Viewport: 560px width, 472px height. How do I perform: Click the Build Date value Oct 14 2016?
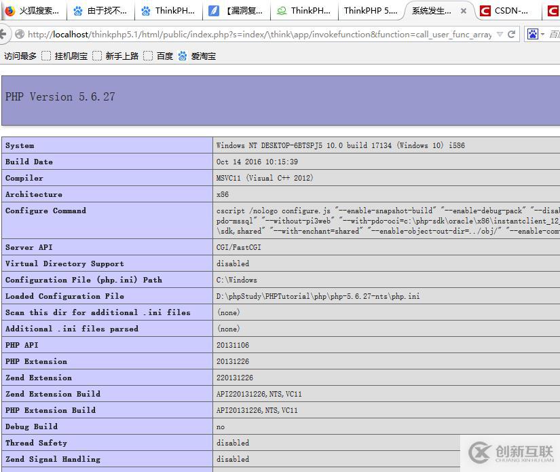(x=257, y=162)
